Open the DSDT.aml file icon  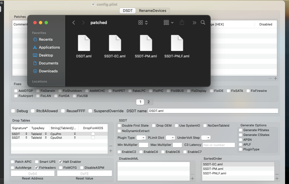84,43
